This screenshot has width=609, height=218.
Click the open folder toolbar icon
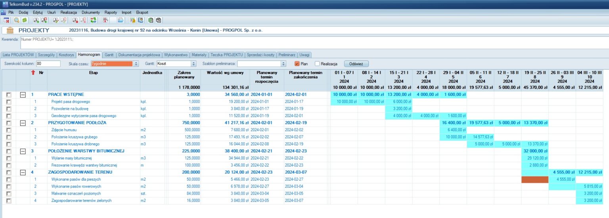(120, 20)
